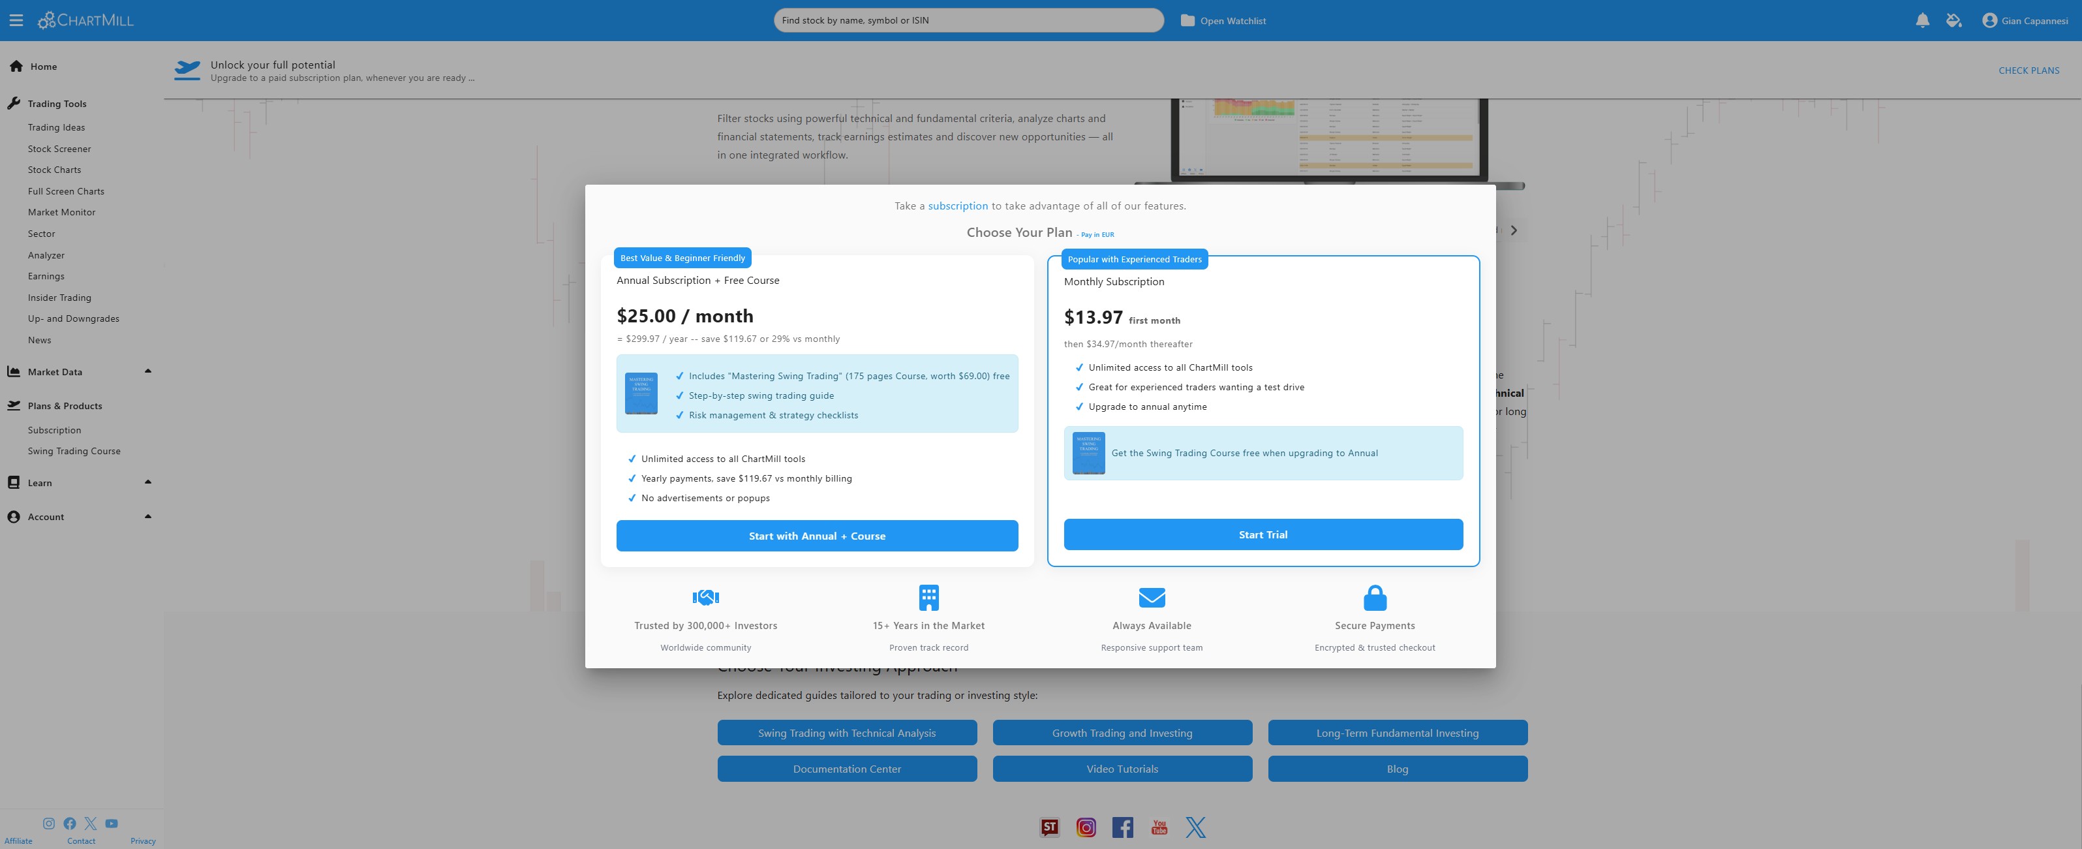Click the padlock Secure Payments icon

1375,598
